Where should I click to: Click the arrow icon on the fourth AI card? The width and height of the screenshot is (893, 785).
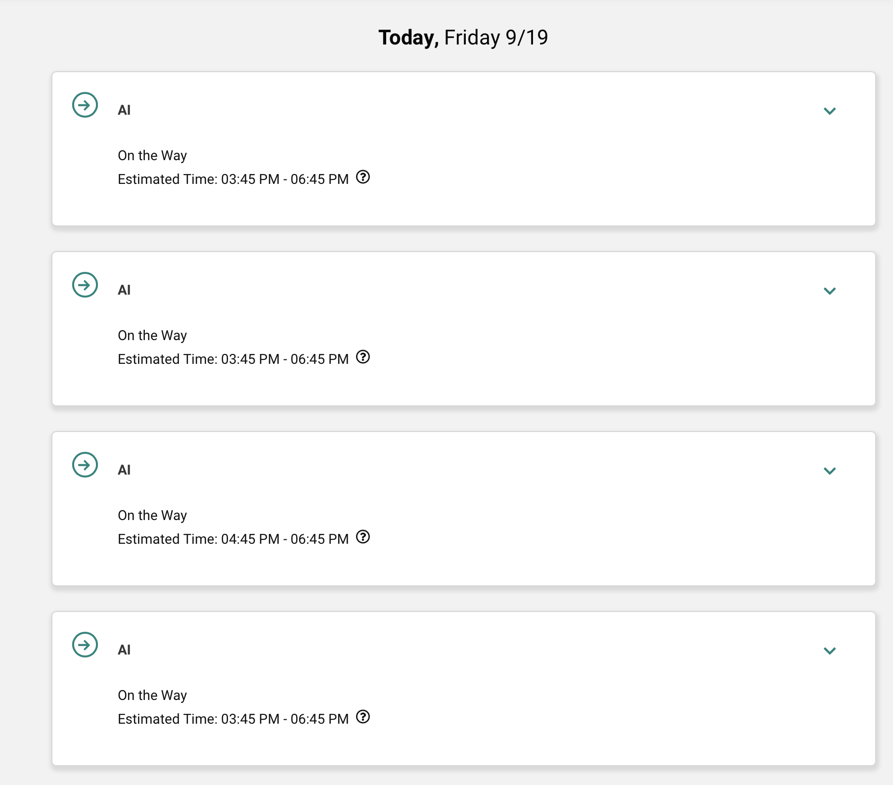pos(85,645)
